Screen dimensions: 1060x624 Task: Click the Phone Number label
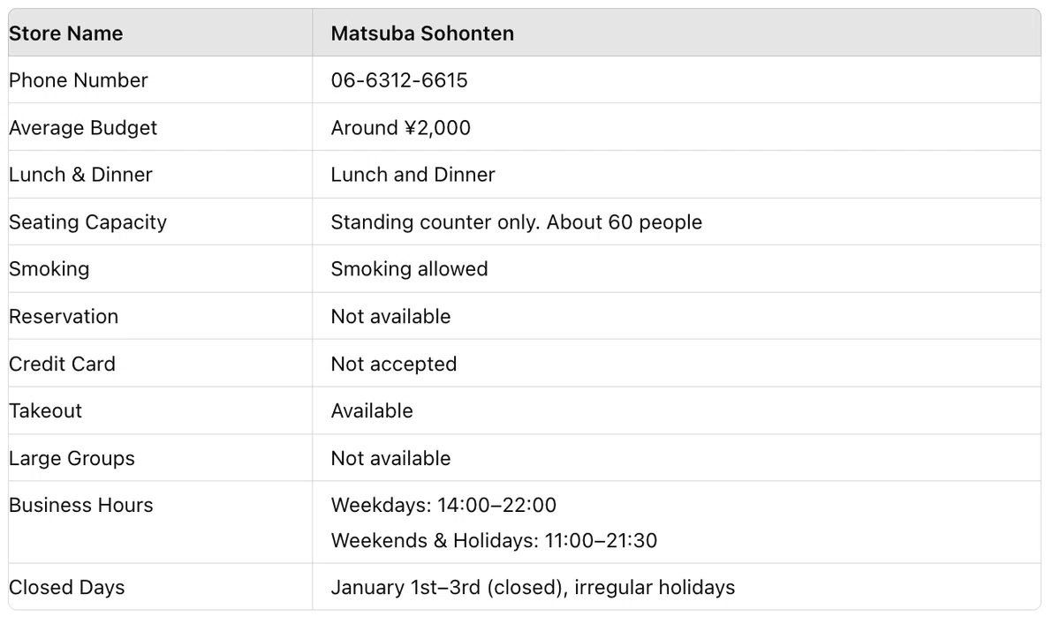pos(79,80)
